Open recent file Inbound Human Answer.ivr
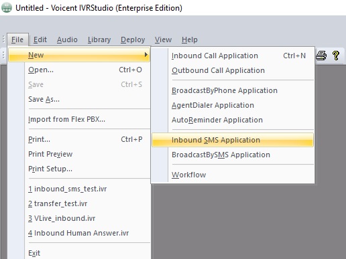 click(x=79, y=233)
